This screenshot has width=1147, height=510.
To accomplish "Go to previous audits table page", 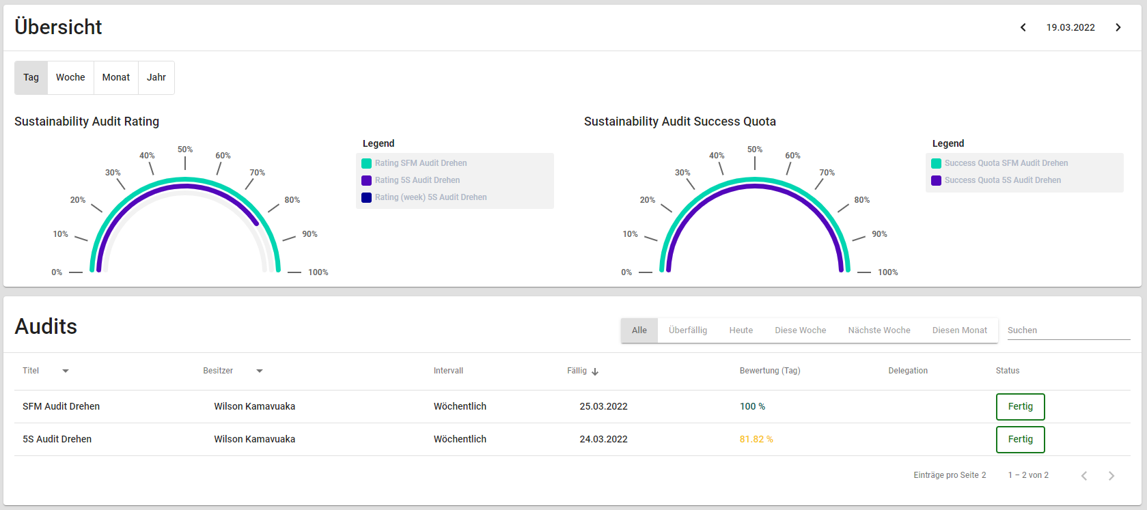I will click(x=1084, y=475).
